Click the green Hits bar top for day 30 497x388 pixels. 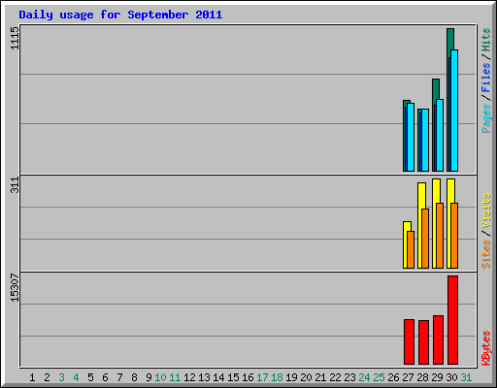point(450,39)
